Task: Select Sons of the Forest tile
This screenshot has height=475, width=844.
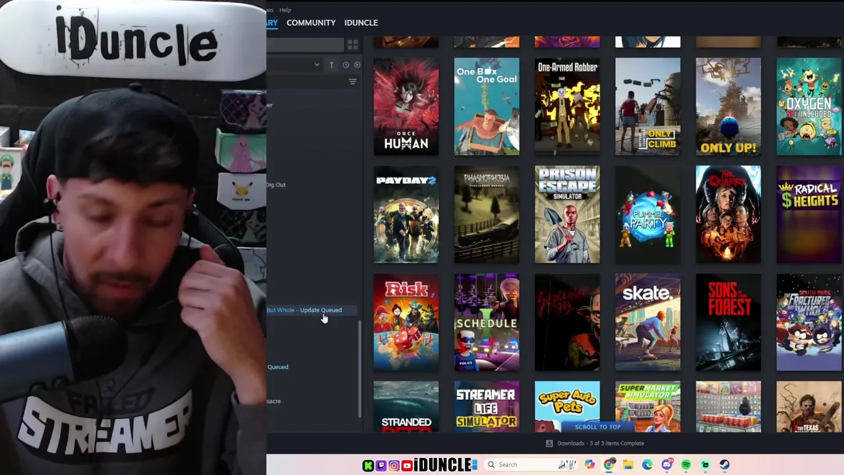Action: tap(728, 323)
